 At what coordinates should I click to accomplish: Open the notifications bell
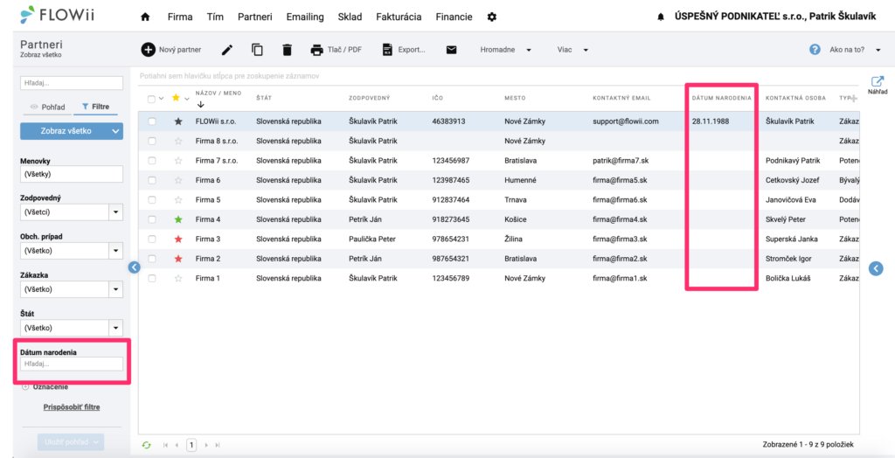click(661, 17)
